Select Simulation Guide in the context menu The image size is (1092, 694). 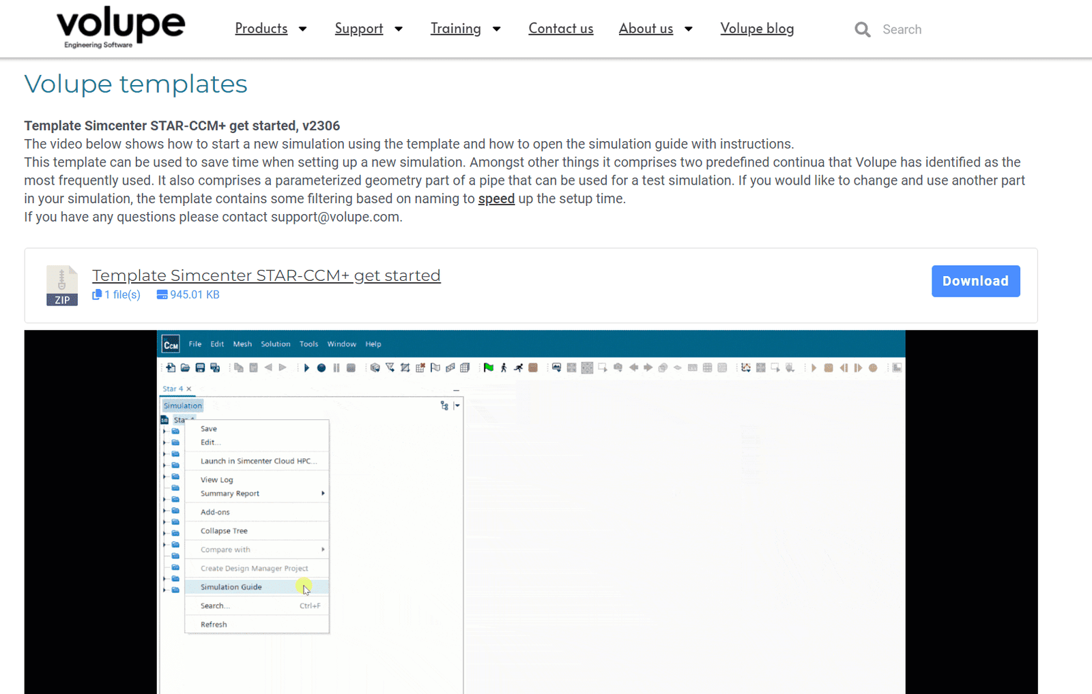coord(257,587)
